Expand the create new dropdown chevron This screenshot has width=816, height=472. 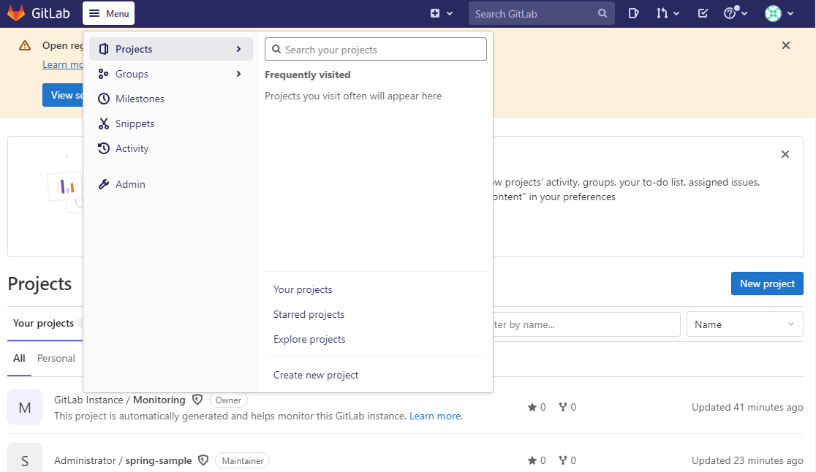pos(450,14)
